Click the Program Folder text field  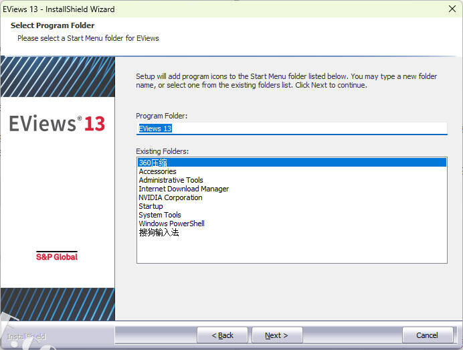[x=291, y=128]
